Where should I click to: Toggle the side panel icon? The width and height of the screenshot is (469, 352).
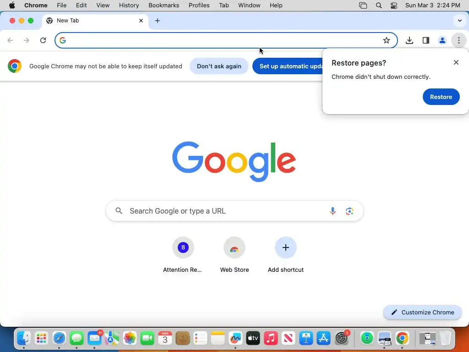pos(426,40)
